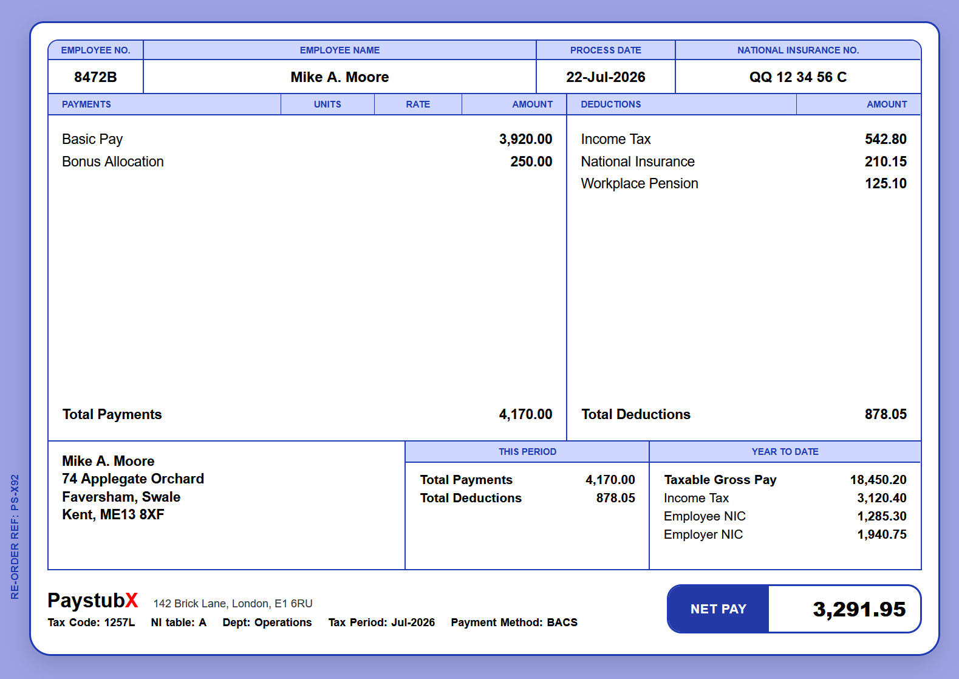The width and height of the screenshot is (959, 679).
Task: Click the RE-ORDER REF PS-X92 side label
Action: (x=15, y=537)
